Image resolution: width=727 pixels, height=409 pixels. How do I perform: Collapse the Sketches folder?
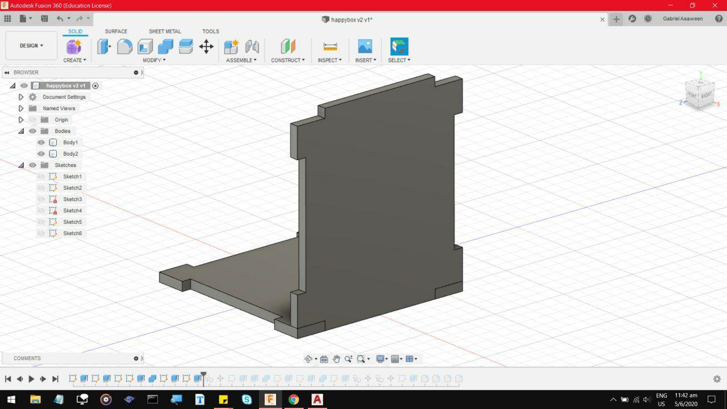[x=21, y=165]
